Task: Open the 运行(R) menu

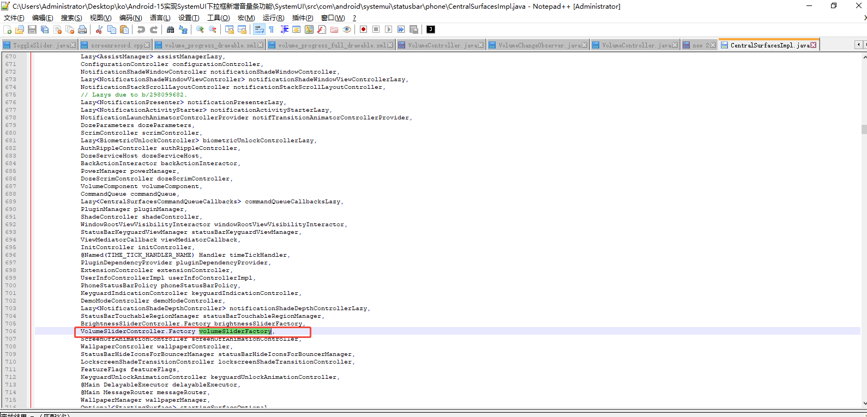Action: click(x=273, y=18)
